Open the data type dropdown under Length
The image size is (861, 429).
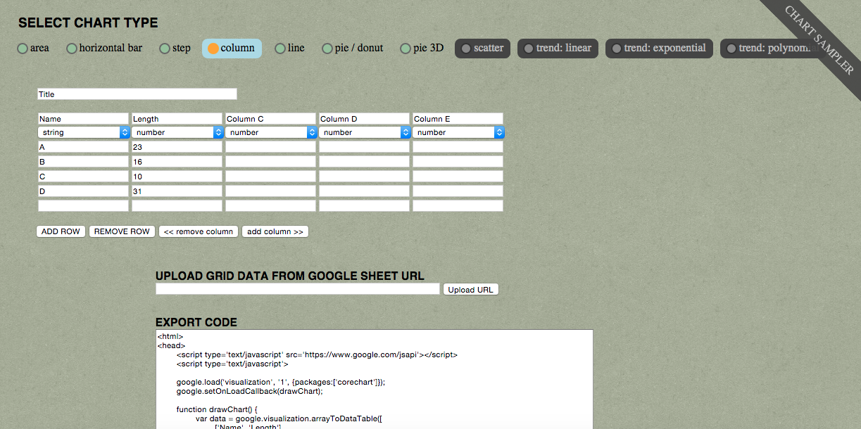coord(177,132)
